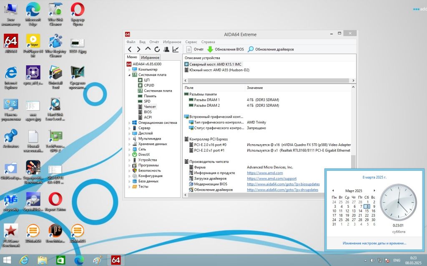The image size is (427, 266).
Task: Open the graph icon in the AIDA64 toolbar
Action: click(176, 49)
